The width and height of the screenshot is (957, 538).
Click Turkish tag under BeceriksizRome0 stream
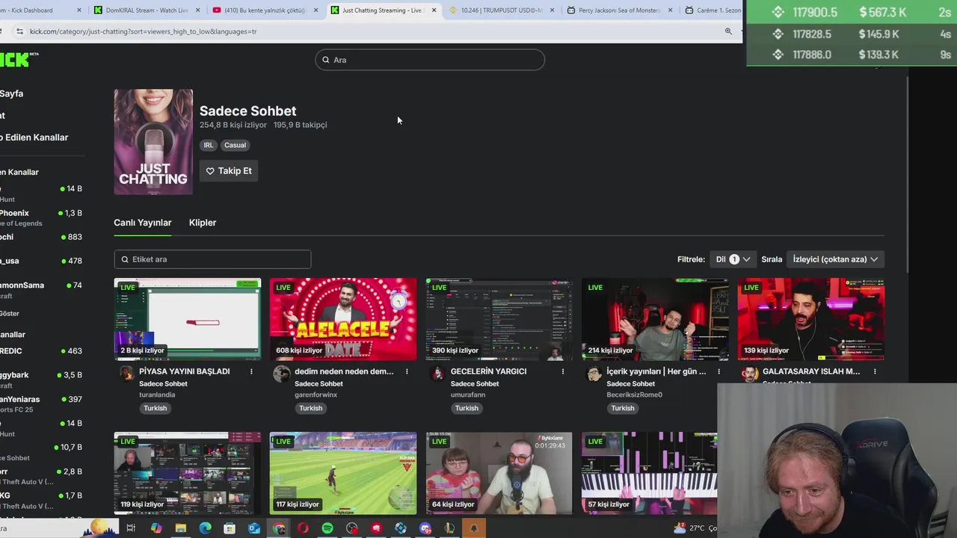coord(623,408)
